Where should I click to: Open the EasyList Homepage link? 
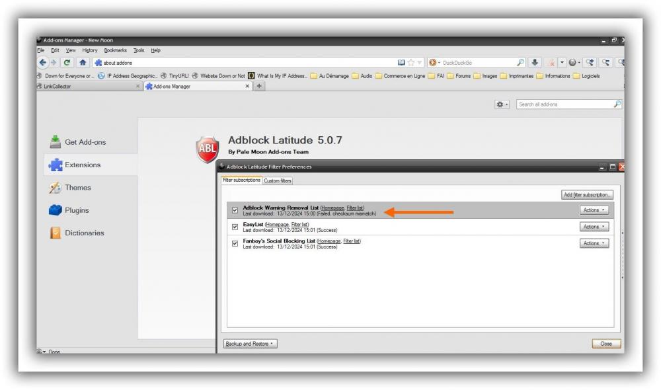pos(276,224)
